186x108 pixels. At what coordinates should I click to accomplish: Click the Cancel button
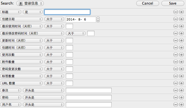tap(148, 3)
